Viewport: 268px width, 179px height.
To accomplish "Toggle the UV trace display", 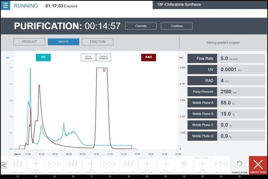I will point(43,57).
